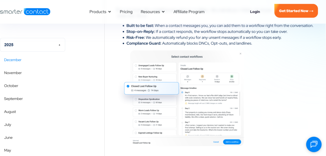
Task: Click the Login link
Action: click(x=255, y=12)
